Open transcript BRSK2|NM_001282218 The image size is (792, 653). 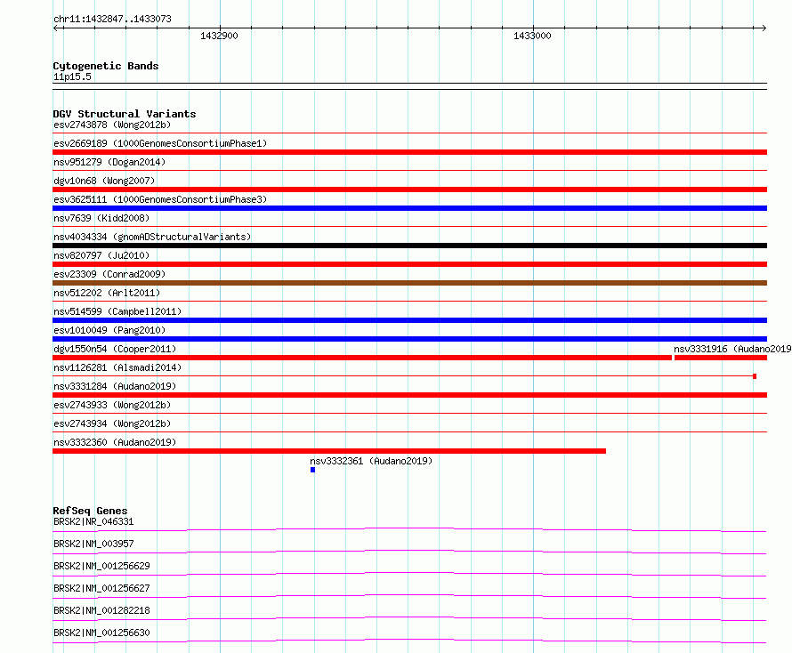pos(101,610)
